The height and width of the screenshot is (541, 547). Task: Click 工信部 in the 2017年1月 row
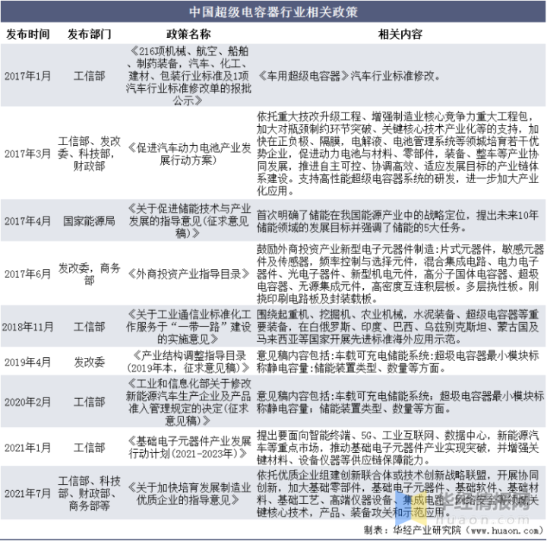click(90, 76)
